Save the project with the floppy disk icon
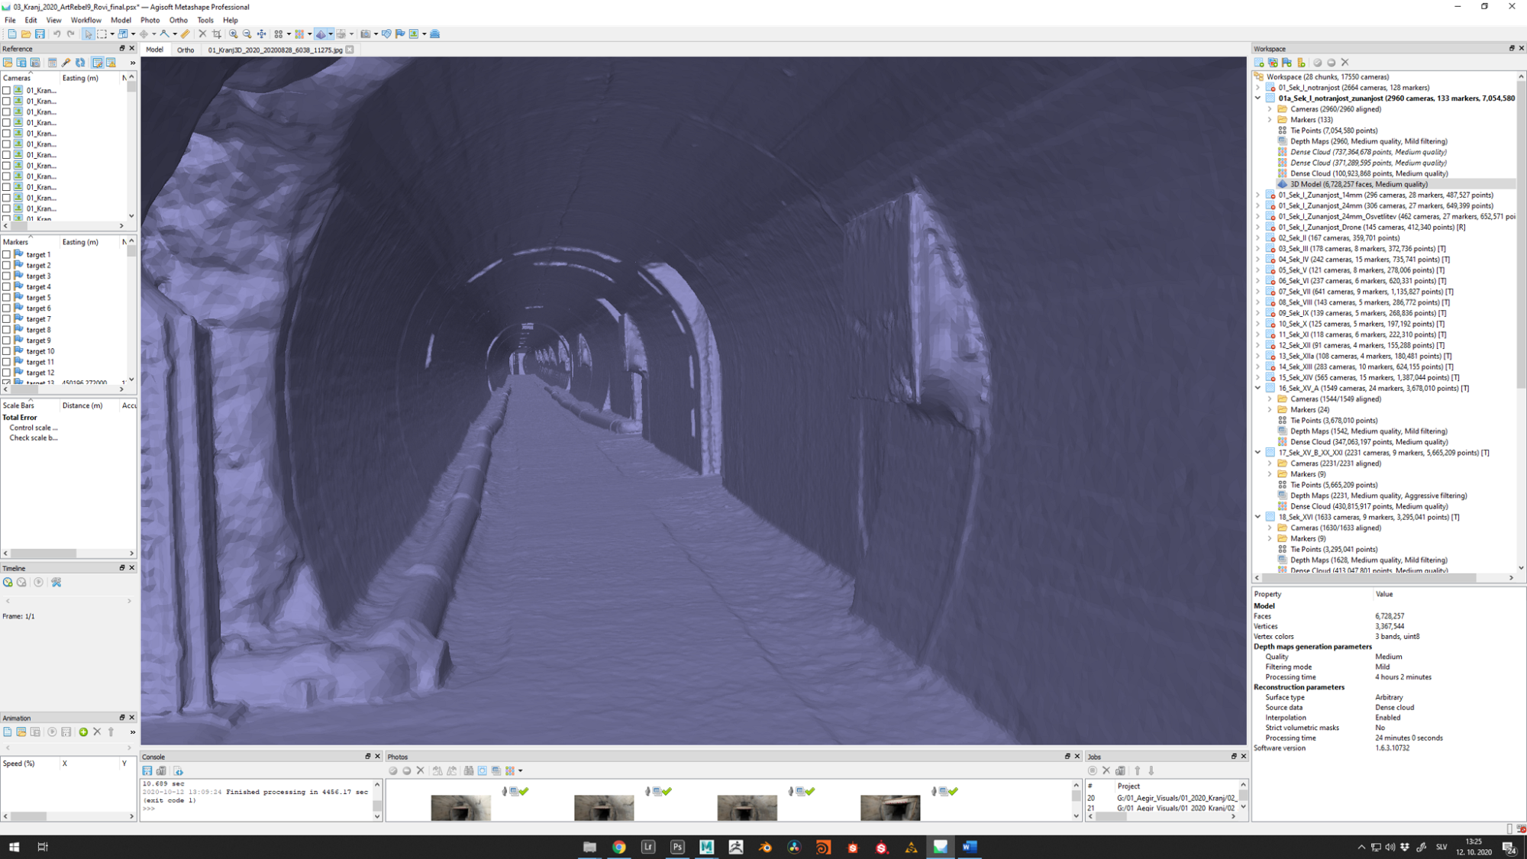The image size is (1527, 859). point(40,34)
